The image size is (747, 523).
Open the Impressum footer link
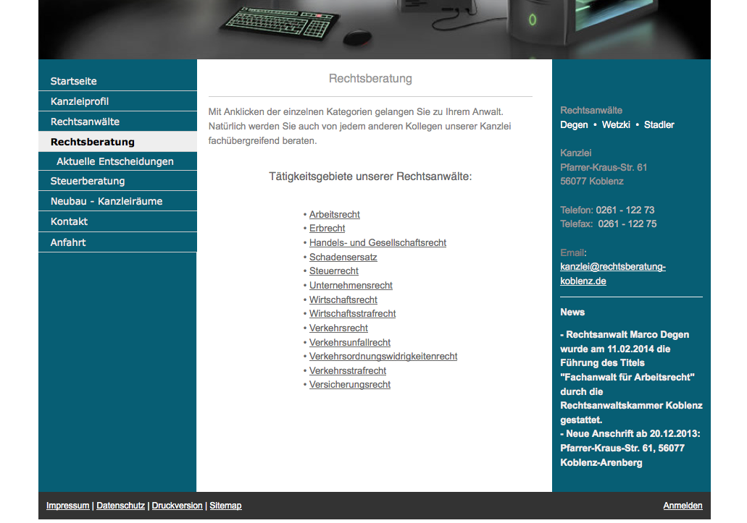[x=67, y=506]
